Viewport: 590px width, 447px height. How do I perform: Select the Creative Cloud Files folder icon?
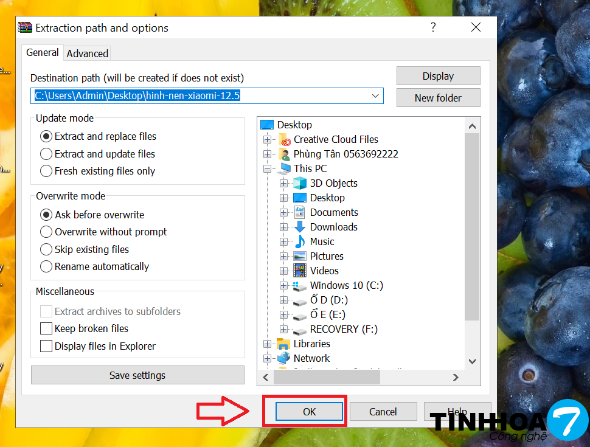point(285,139)
